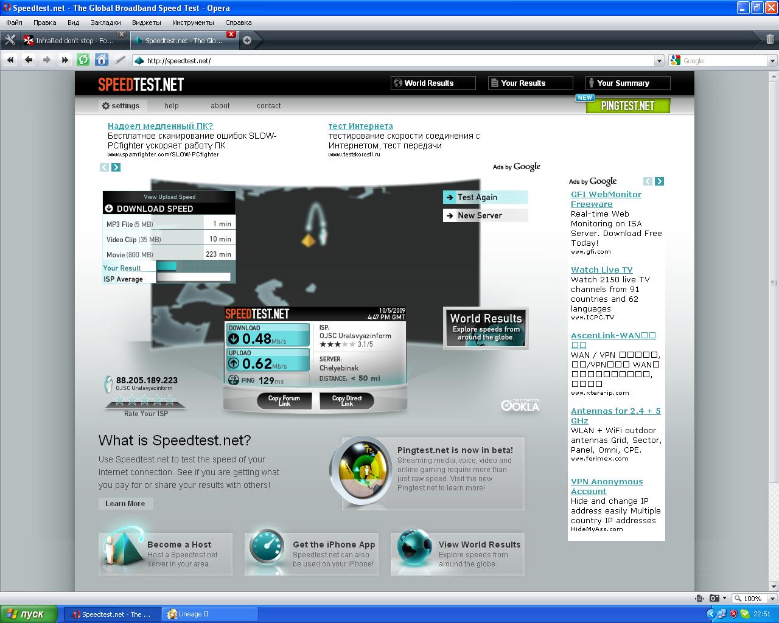This screenshot has width=779, height=623.
Task: Close the Speedtest.net tab
Action: point(231,34)
